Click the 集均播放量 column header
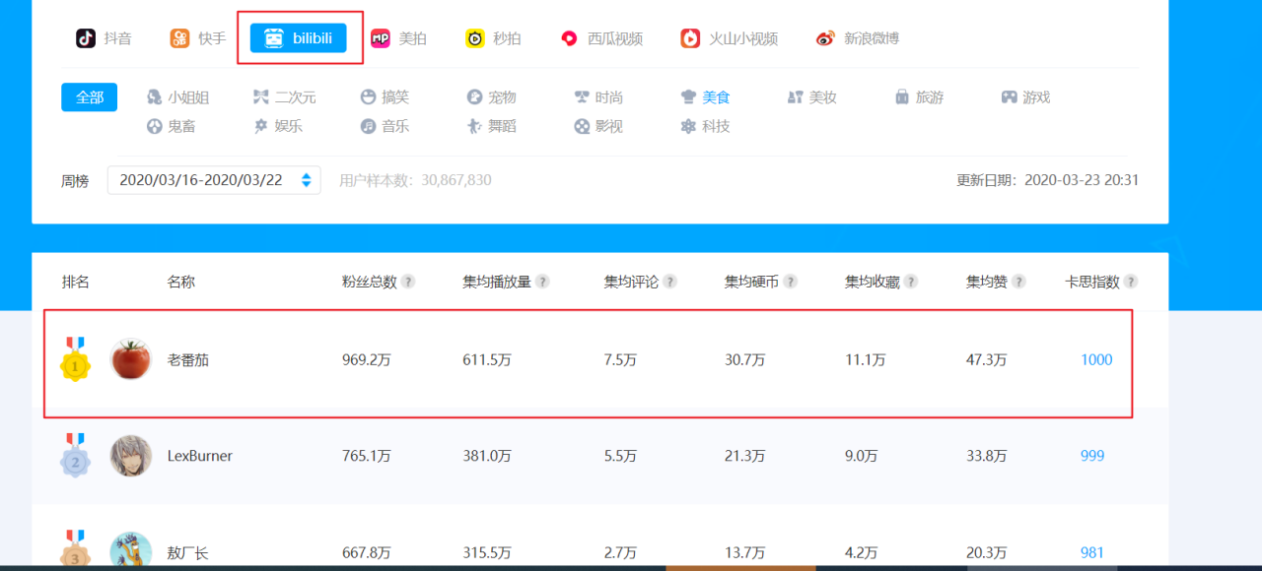 tap(497, 282)
